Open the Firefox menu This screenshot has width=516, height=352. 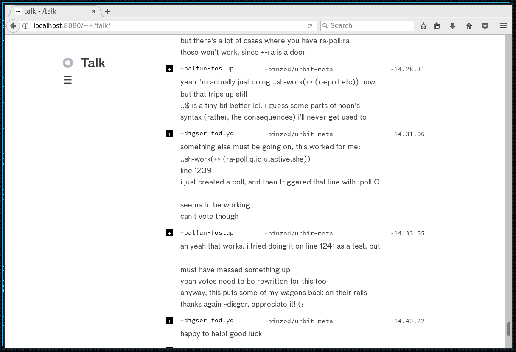tap(503, 26)
